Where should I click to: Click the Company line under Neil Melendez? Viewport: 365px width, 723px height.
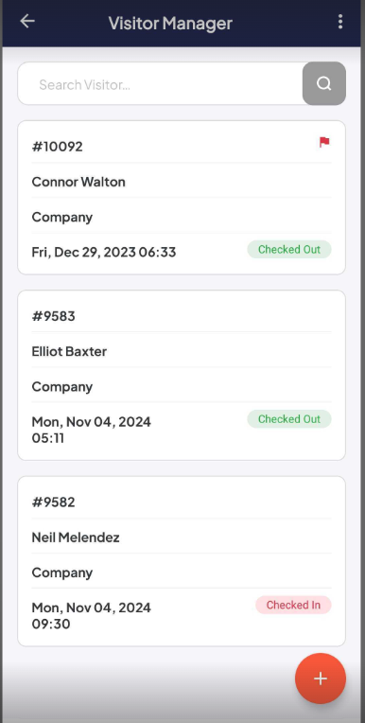(62, 573)
